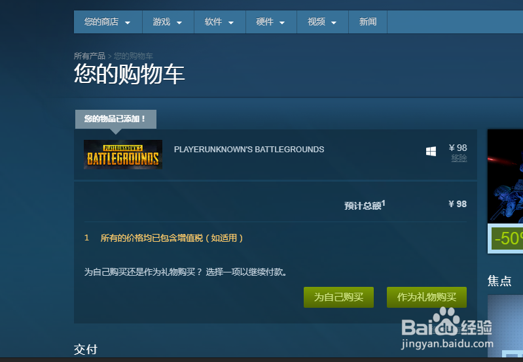Viewport: 523px width, 362px height.
Task: Expand the dropdown arrow next to 游戏
Action: coord(179,23)
